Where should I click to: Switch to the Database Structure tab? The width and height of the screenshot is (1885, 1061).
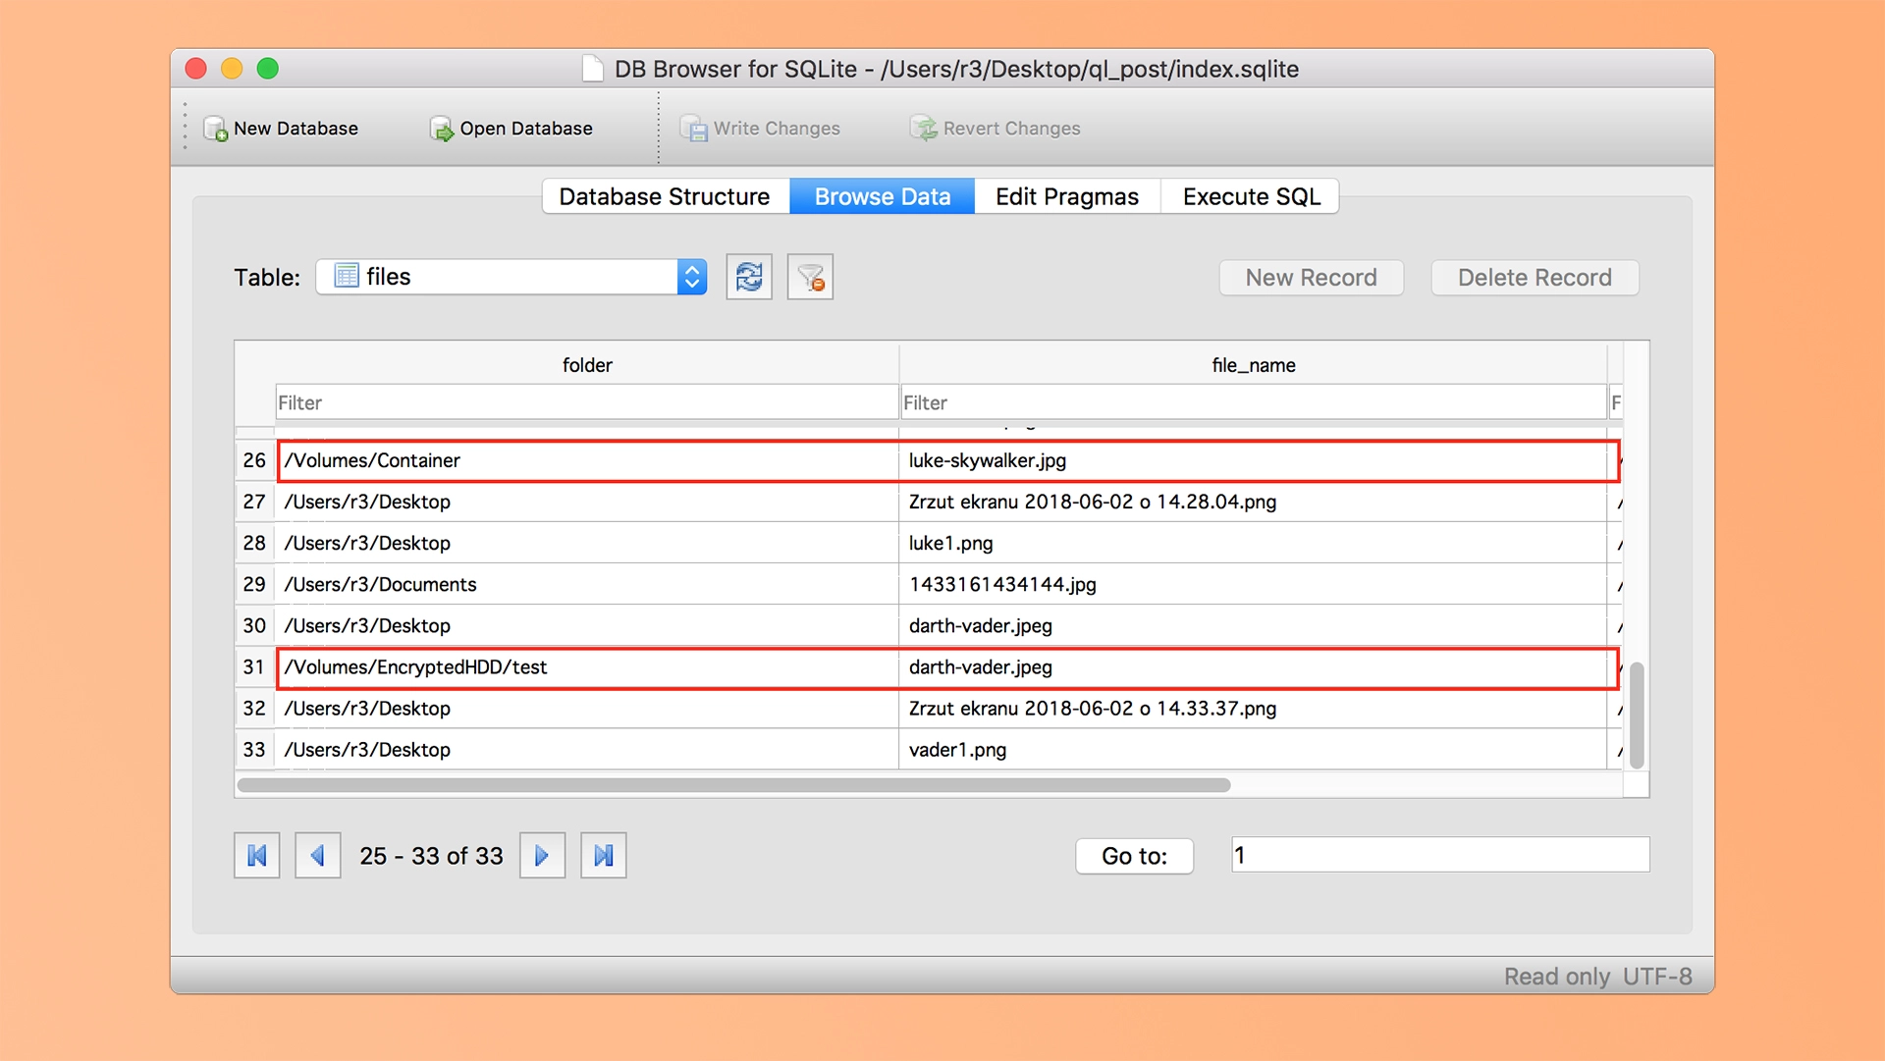click(666, 196)
